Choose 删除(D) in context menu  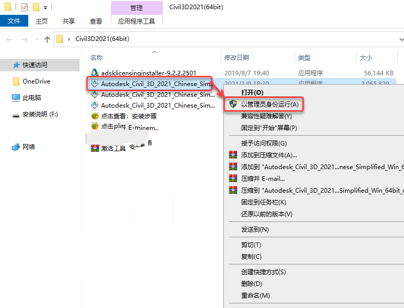(x=252, y=284)
